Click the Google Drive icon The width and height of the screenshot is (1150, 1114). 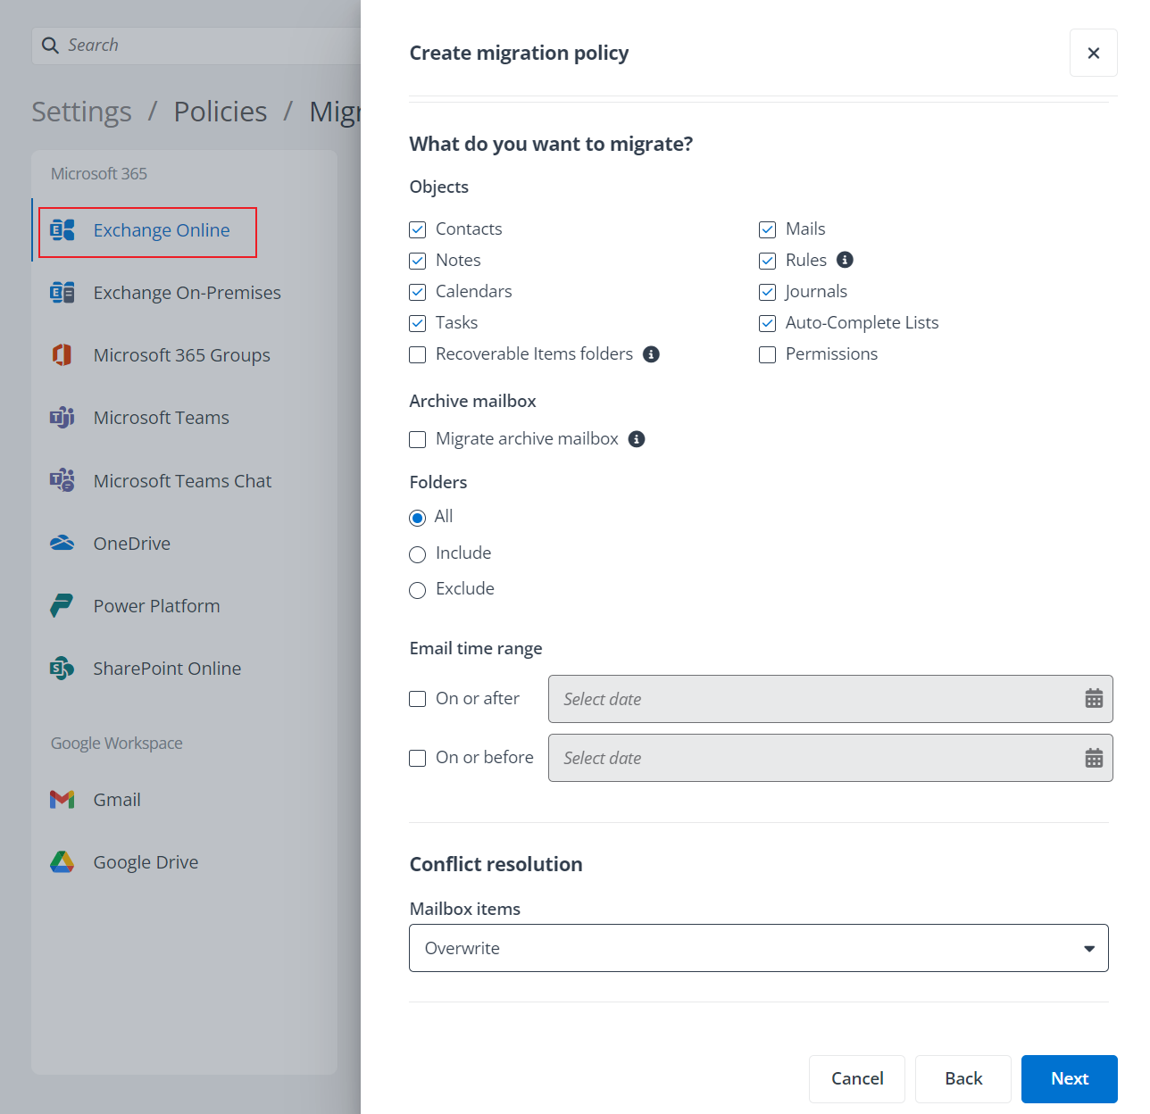click(x=61, y=861)
